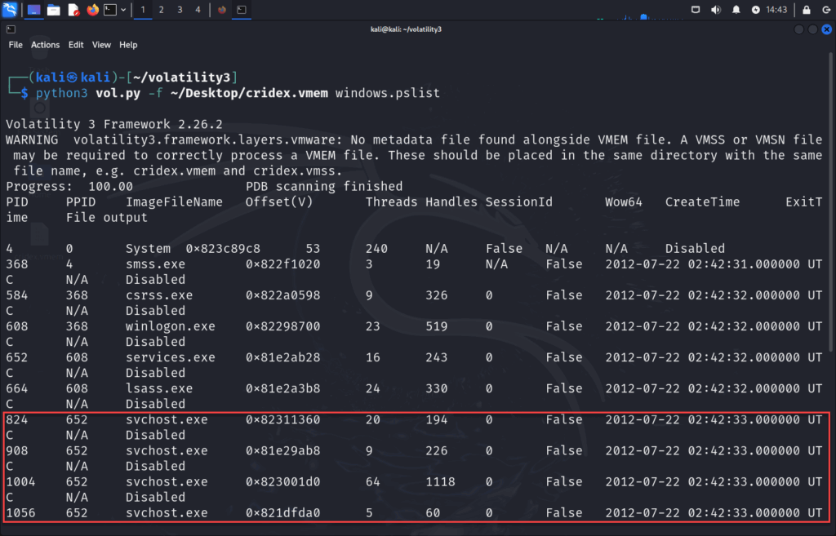This screenshot has width=836, height=536.
Task: Open the Kali applications menu
Action: point(10,9)
